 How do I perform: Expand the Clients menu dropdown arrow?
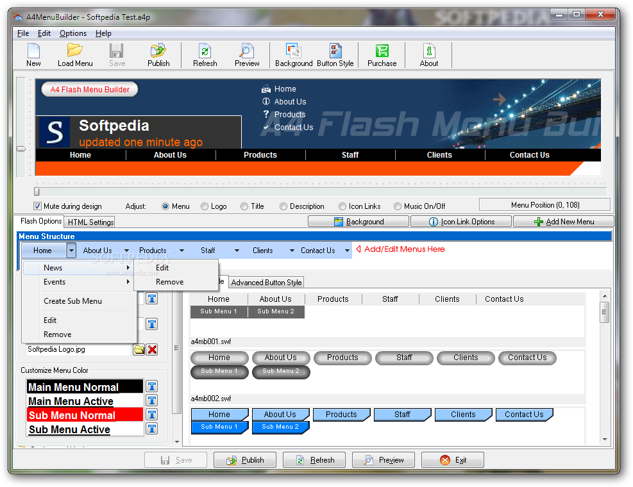pyautogui.click(x=292, y=251)
